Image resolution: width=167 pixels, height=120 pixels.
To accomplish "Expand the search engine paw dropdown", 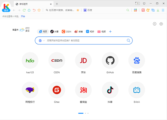I will click(x=41, y=41).
